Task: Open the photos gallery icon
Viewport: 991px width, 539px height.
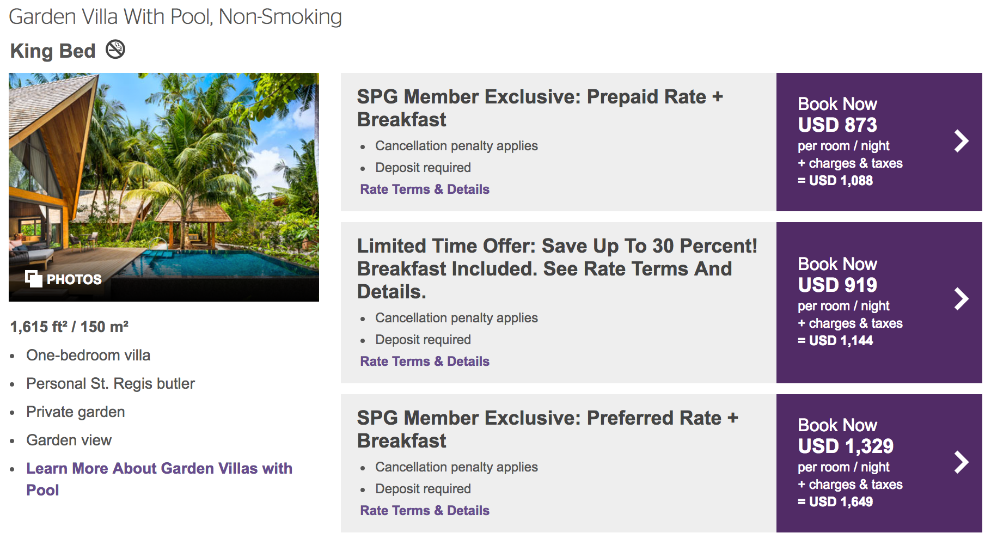Action: [33, 279]
